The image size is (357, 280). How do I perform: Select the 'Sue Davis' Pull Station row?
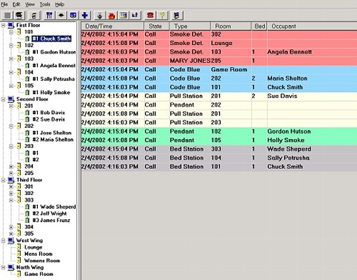(x=219, y=96)
